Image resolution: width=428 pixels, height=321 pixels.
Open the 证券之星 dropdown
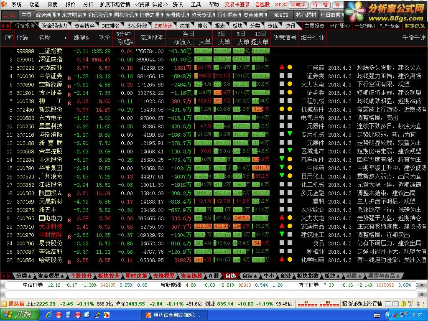(x=151, y=15)
